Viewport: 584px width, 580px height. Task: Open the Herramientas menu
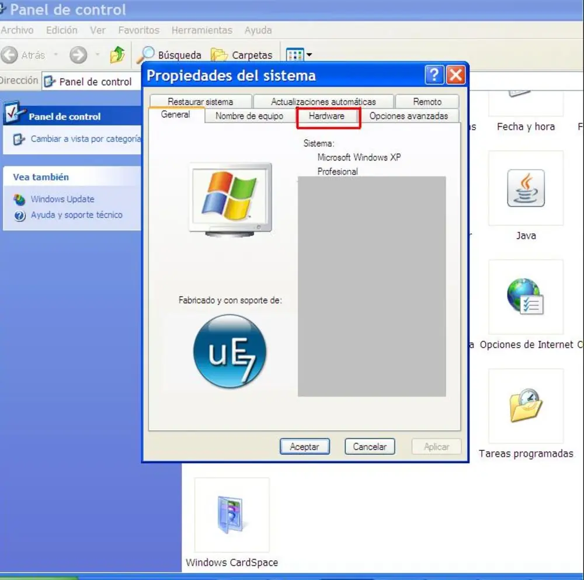click(202, 30)
